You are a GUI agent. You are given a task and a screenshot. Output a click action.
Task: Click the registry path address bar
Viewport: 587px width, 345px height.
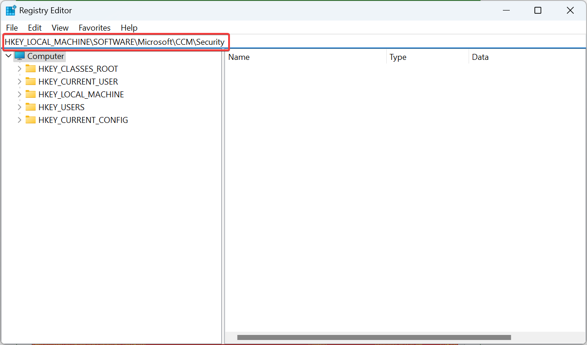[293, 42]
